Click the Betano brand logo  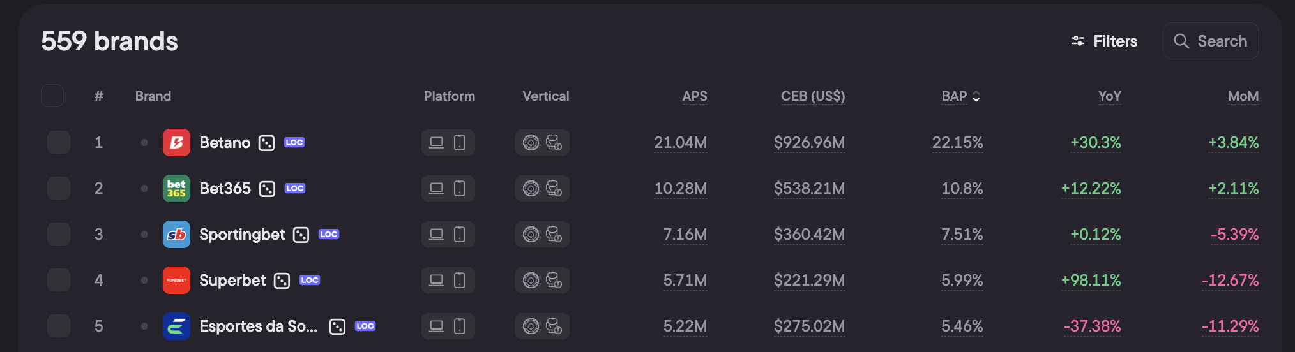coord(176,142)
